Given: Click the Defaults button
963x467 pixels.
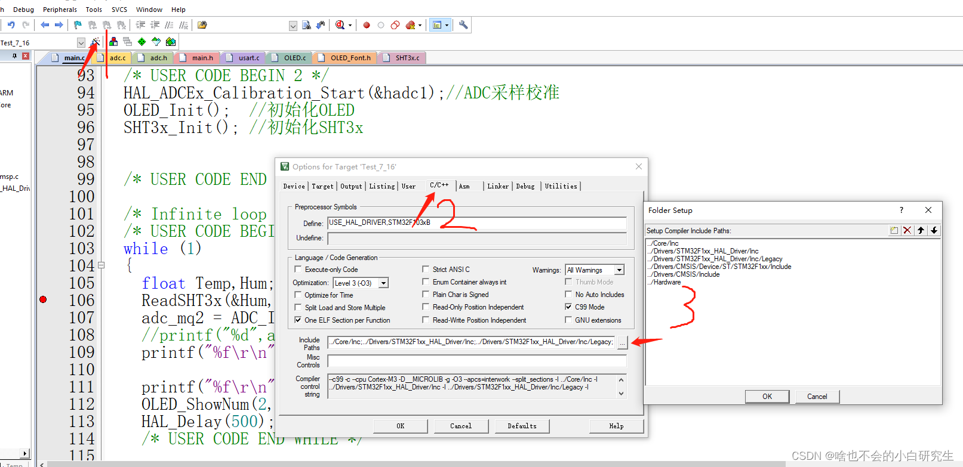Looking at the screenshot, I should (x=522, y=426).
